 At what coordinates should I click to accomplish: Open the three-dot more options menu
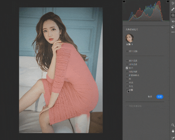173,32
